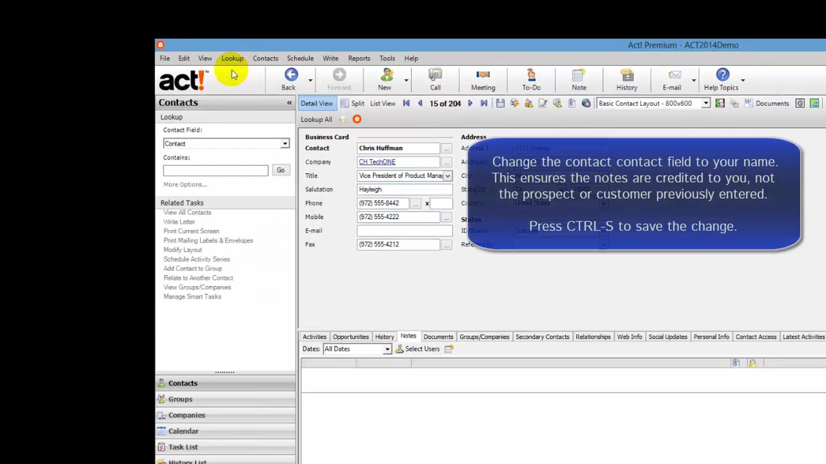The image size is (826, 464).
Task: Click the lightning bolt toolbar icon
Action: point(515,103)
